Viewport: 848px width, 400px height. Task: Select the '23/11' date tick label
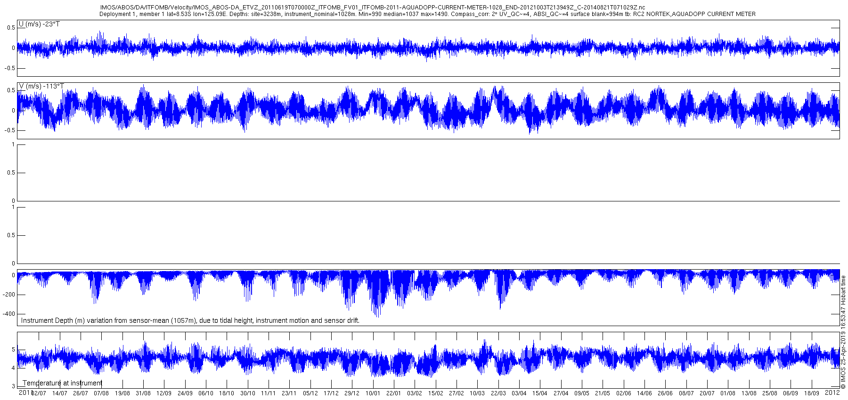click(x=289, y=393)
